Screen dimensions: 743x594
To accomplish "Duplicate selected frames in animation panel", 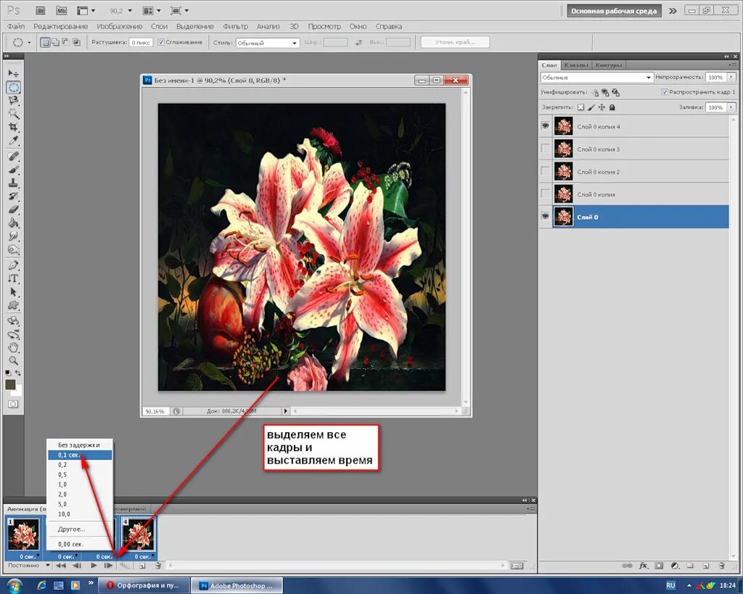I will point(141,566).
